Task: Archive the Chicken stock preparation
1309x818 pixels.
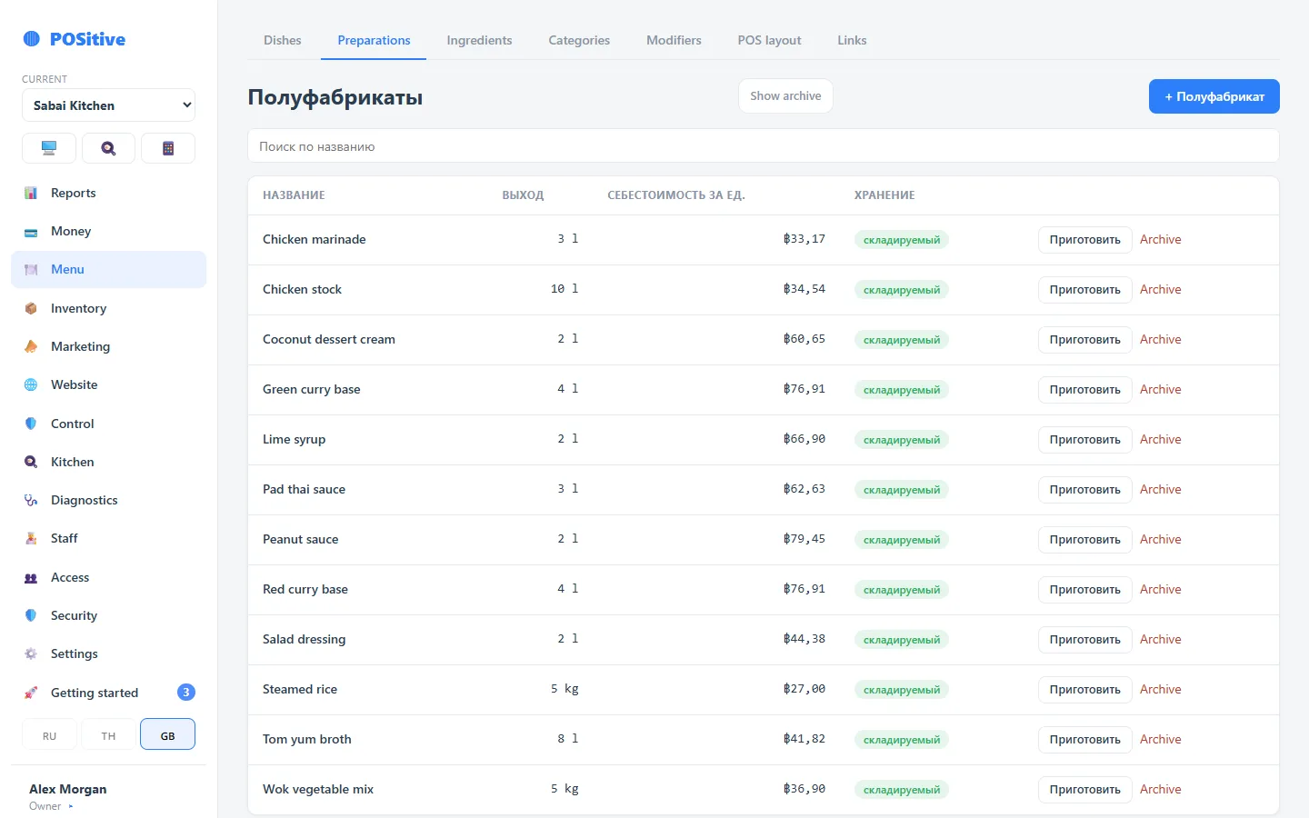Action: tap(1161, 289)
